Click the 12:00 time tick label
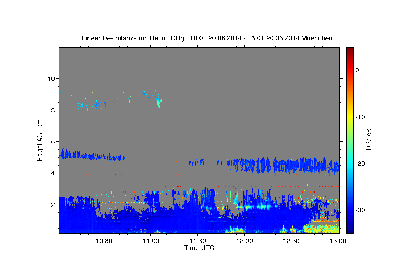 [x=244, y=241]
